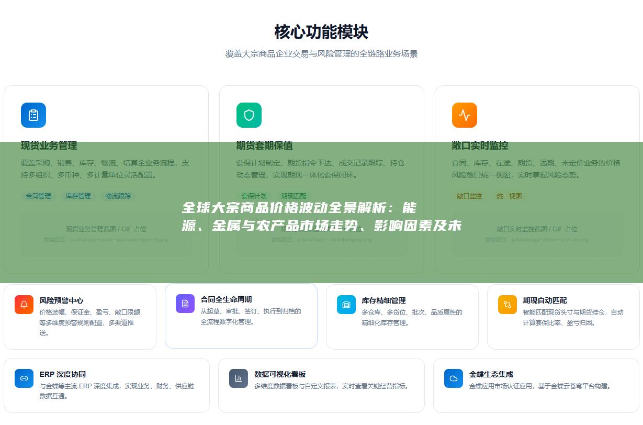Click the description starting 多仓库、多货位
Screen dimensions: 643x425
tap(412, 318)
